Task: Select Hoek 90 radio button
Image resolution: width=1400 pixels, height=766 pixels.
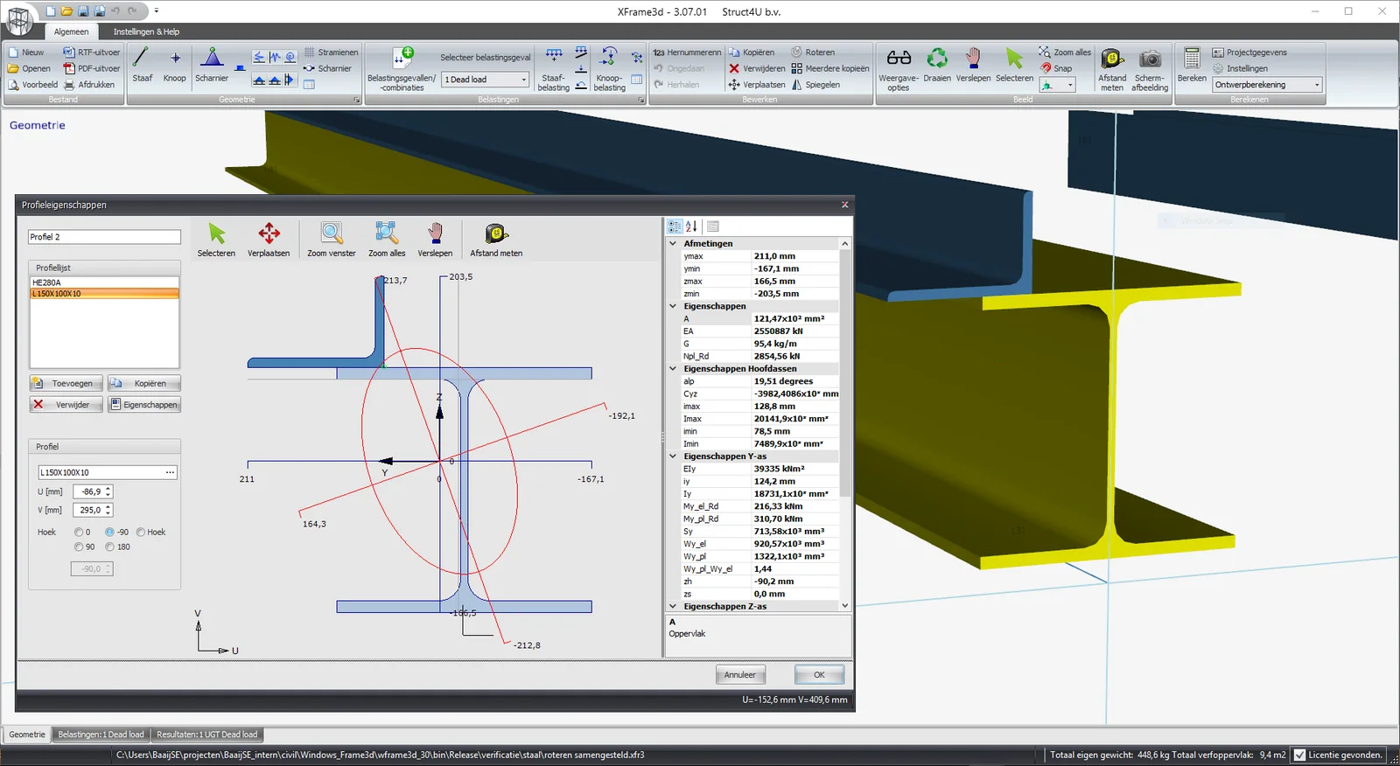Action: [79, 547]
